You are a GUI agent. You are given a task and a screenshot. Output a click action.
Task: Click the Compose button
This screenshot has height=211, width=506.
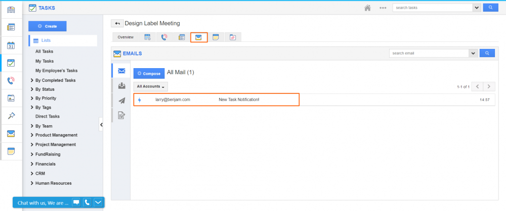[x=149, y=73]
